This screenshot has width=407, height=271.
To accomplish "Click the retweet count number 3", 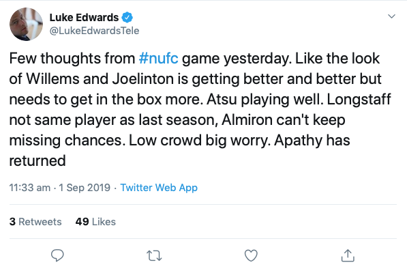I will 12,222.
